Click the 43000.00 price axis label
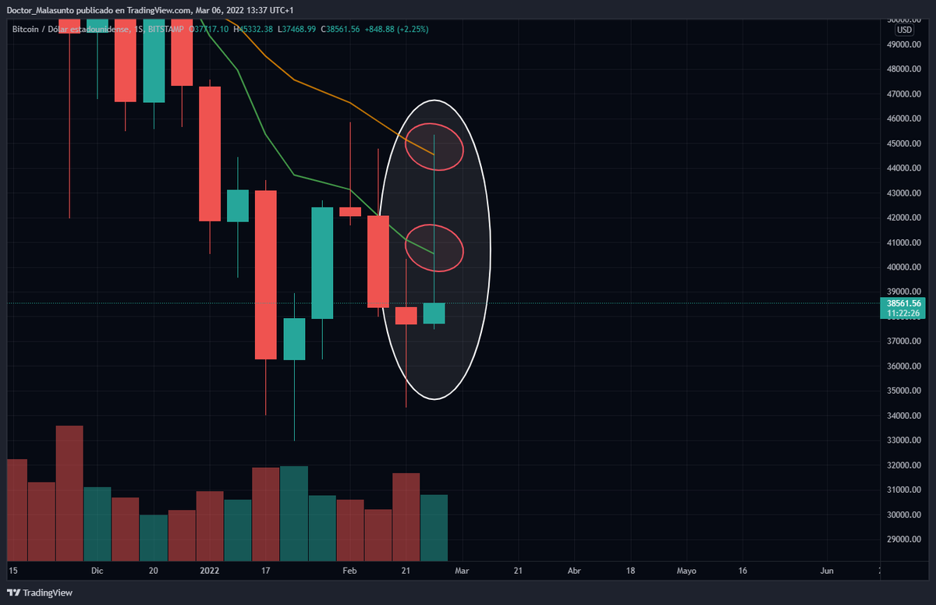Viewport: 936px width, 605px height. (x=904, y=193)
